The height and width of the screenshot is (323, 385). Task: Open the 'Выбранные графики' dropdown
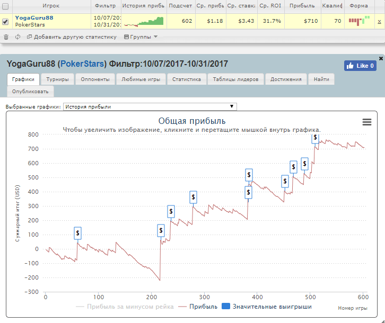pos(150,106)
